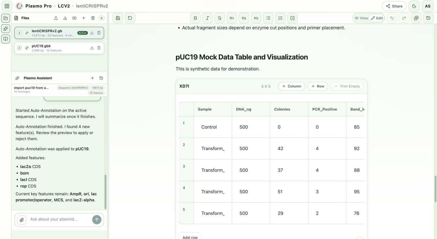Apply Heading 2 style
Viewport: 437px width, 239px height.
click(244, 18)
